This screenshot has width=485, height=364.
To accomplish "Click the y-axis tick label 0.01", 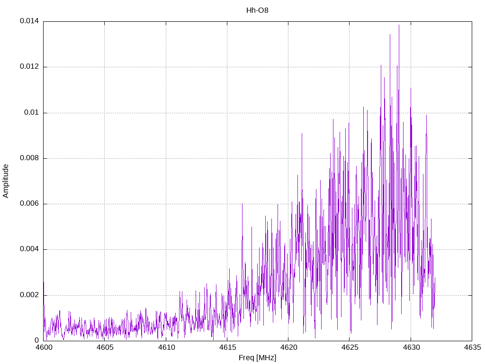I will click(32, 112).
